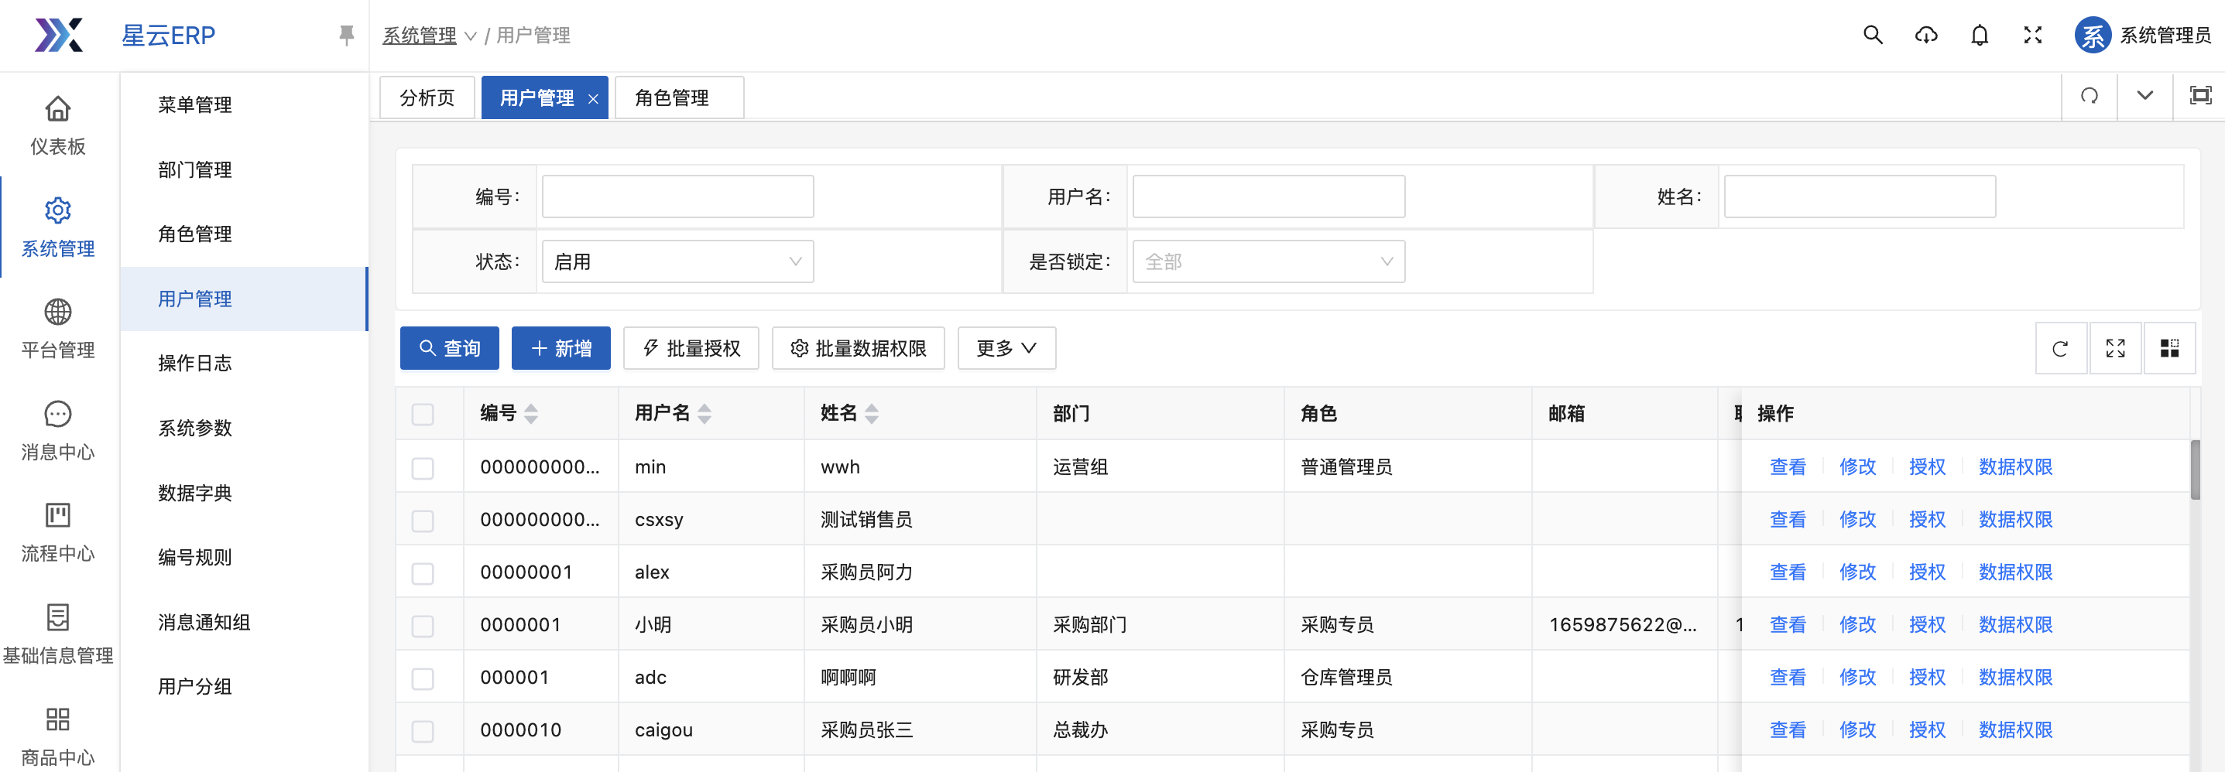Open the 仪表板 home icon in sidebar
The image size is (2225, 772).
click(x=58, y=110)
